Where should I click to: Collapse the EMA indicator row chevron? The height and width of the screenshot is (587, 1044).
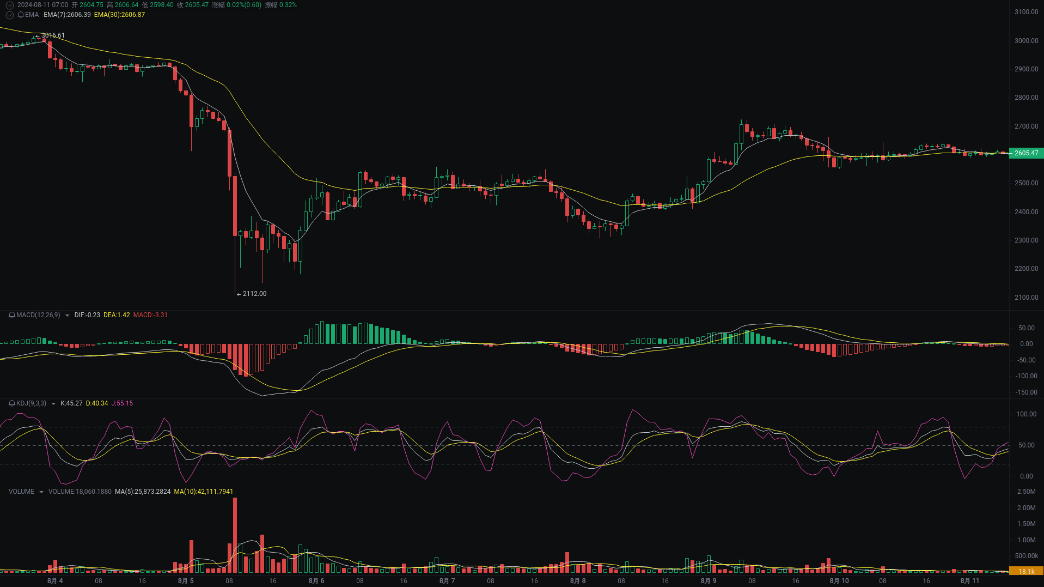(x=9, y=15)
